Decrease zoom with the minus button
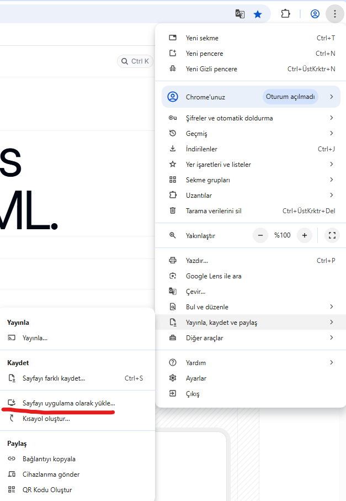 point(260,235)
